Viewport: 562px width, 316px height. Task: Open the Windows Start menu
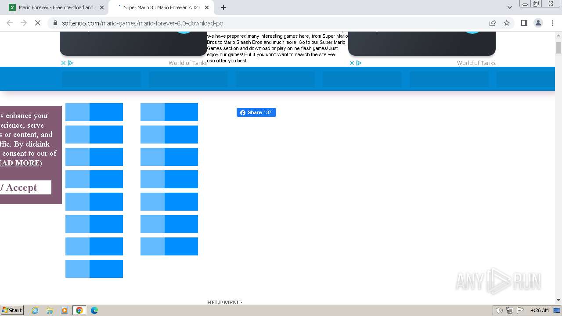(x=12, y=310)
